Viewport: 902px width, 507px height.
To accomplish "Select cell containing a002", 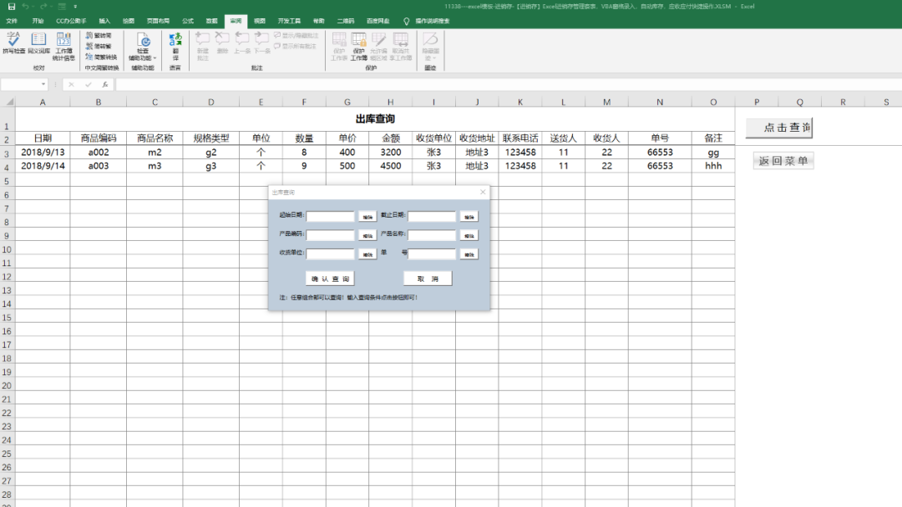I will [99, 152].
